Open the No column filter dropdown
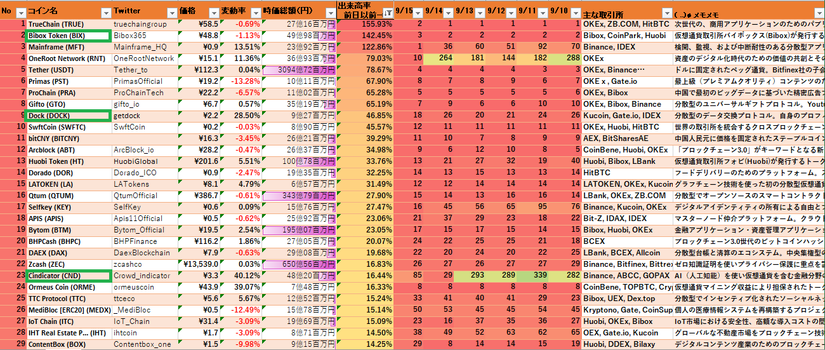The width and height of the screenshot is (825, 350). 20,13
